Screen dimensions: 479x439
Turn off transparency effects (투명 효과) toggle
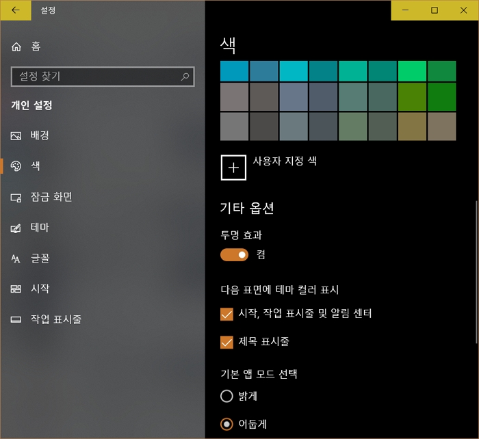(234, 255)
